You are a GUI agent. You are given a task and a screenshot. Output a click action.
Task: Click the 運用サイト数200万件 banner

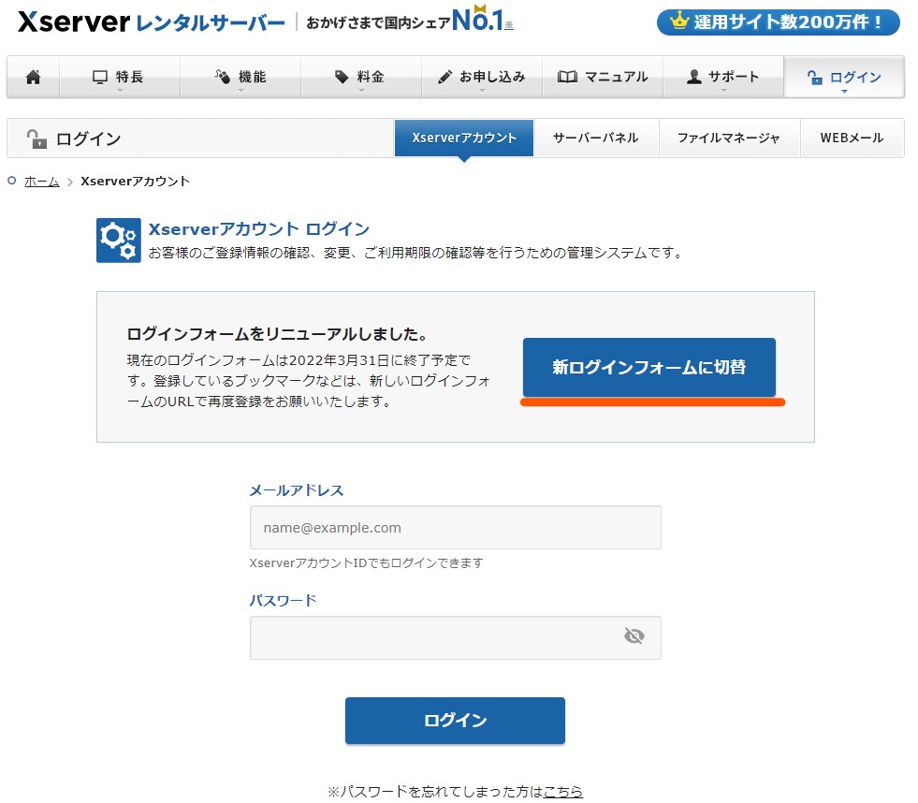[x=778, y=22]
